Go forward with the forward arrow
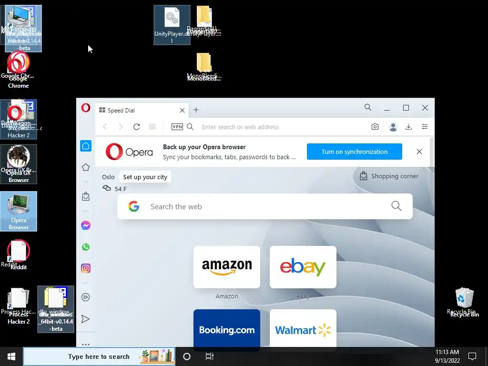 [121, 127]
